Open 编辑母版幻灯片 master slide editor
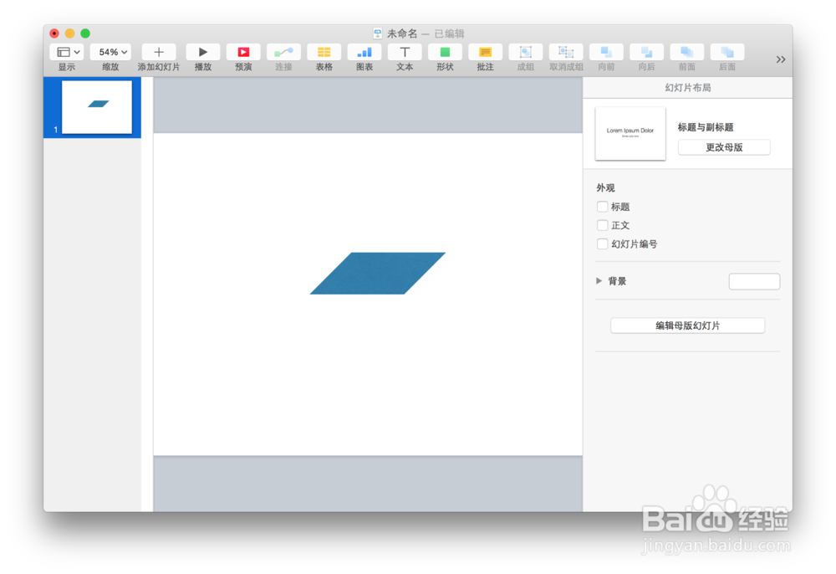Screen dimensions: 836x574 (687, 325)
